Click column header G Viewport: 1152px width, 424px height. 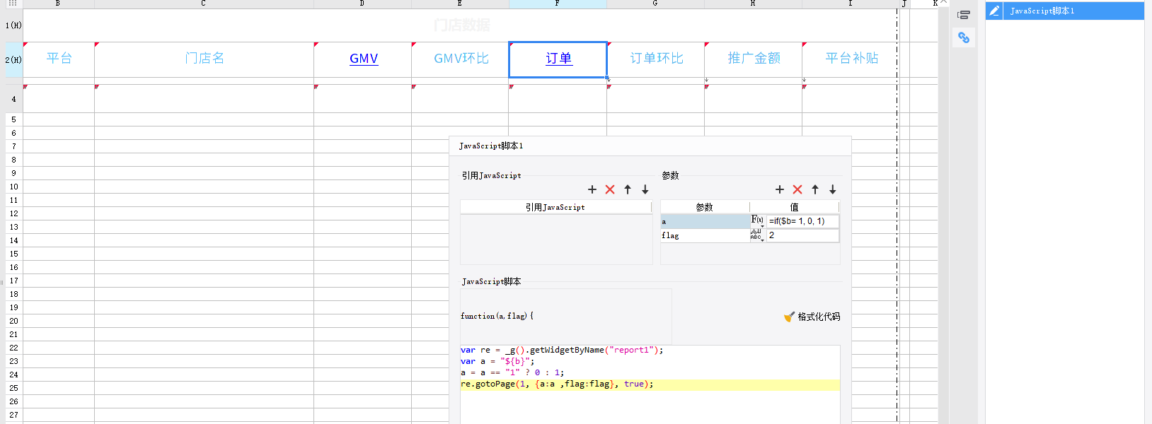(655, 4)
